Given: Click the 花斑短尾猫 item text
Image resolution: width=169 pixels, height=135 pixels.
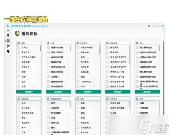Looking at the screenshot, I should [86, 128].
